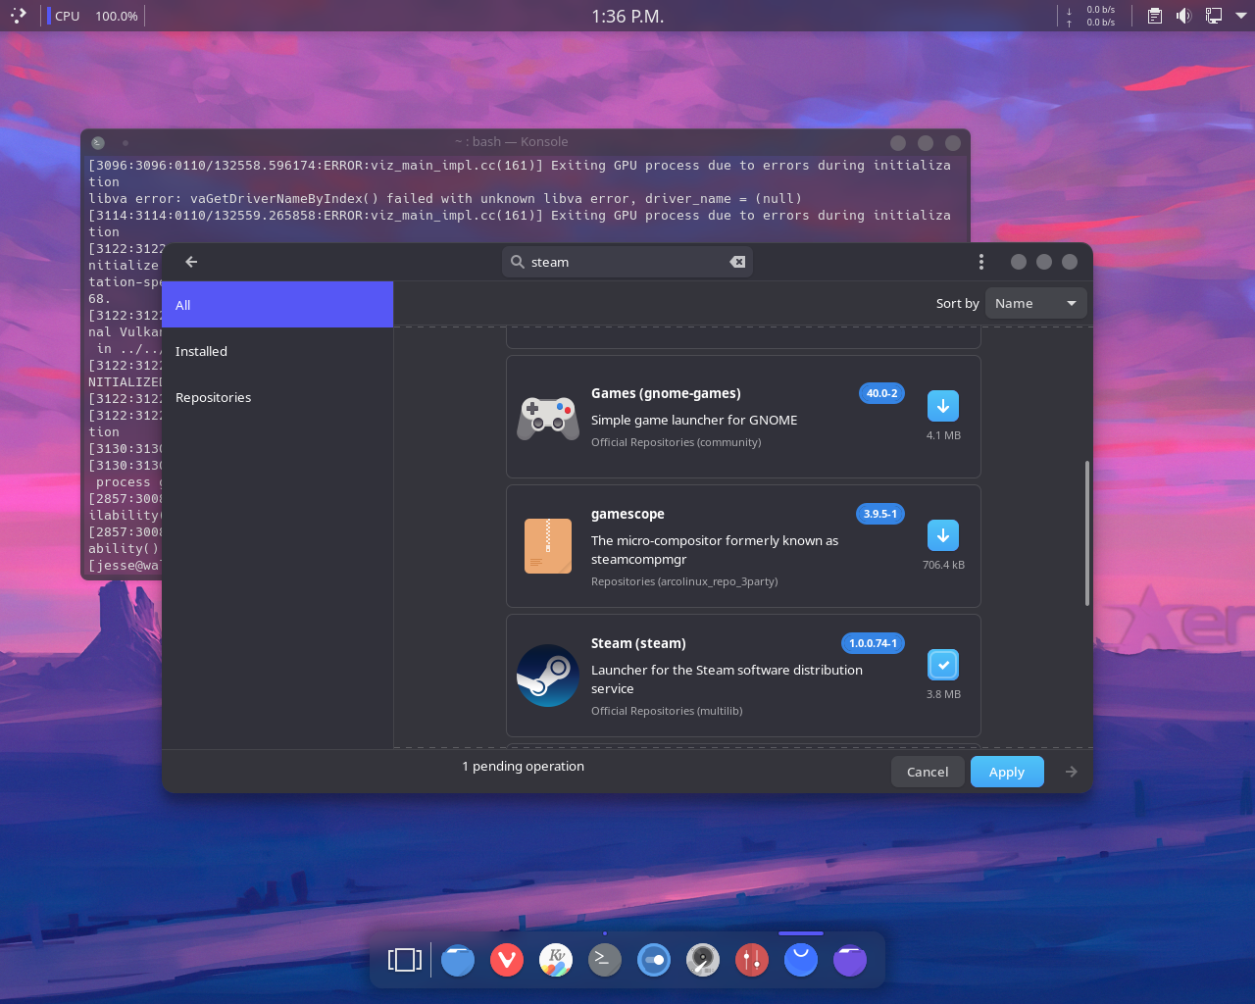The height and width of the screenshot is (1004, 1255).
Task: Click the gamescope package archive icon
Action: (548, 546)
